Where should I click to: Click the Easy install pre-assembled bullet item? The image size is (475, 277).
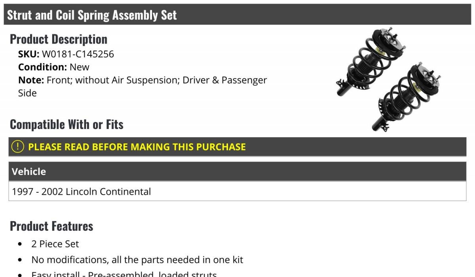(124, 274)
